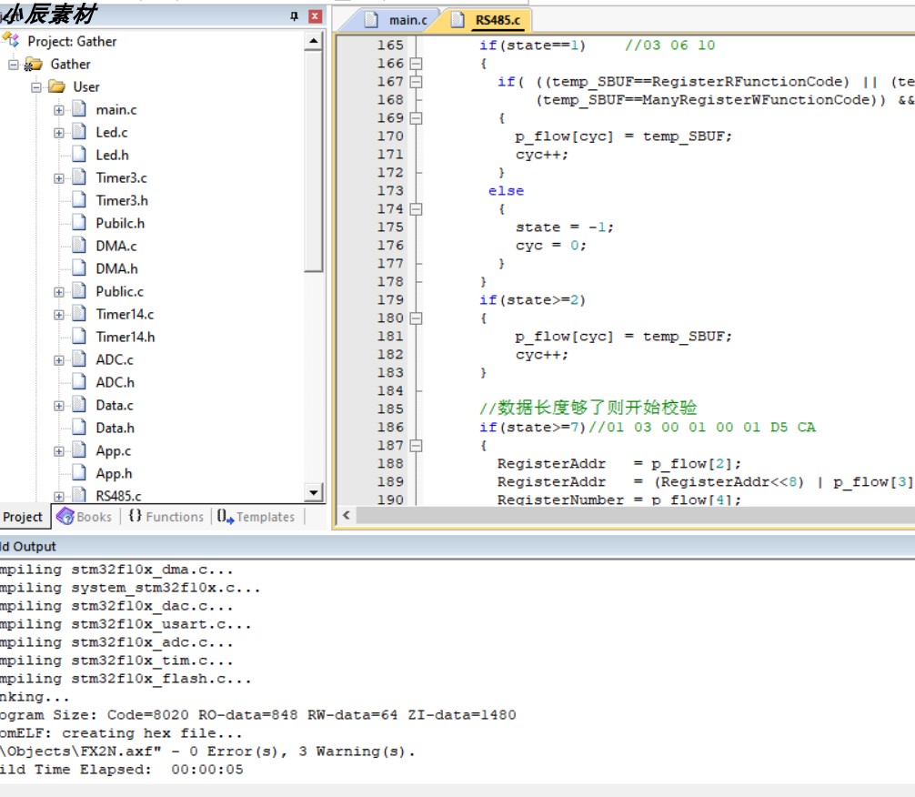Click the pin icon on Project panel
Image resolution: width=915 pixels, height=797 pixels.
click(x=294, y=16)
